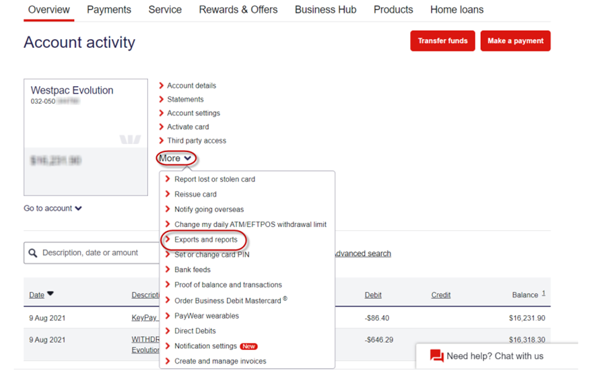
Task: Open the Account details link
Action: 191,86
